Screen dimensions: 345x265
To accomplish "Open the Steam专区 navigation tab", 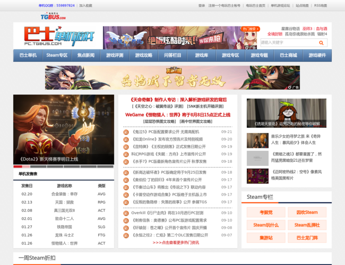I will 57,55.
